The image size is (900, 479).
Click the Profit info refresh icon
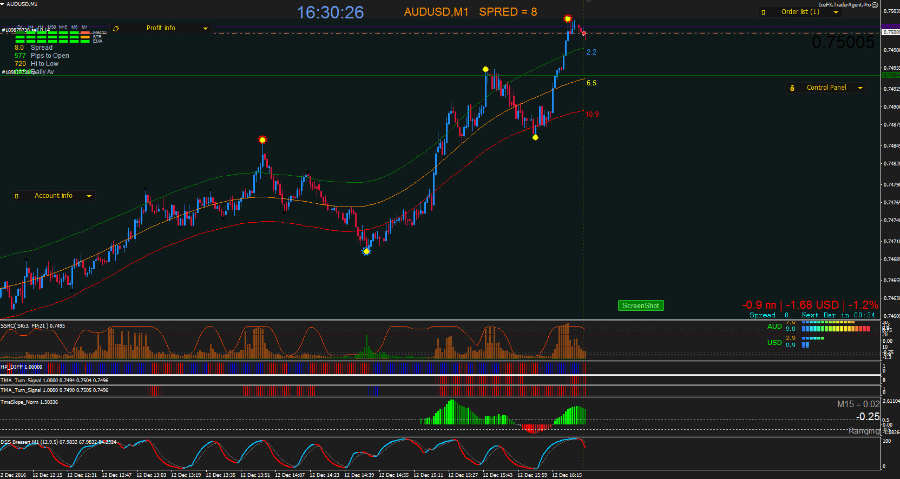[x=116, y=28]
